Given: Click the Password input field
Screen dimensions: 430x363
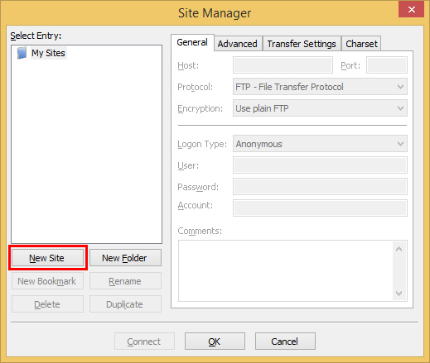Looking at the screenshot, I should pos(320,187).
